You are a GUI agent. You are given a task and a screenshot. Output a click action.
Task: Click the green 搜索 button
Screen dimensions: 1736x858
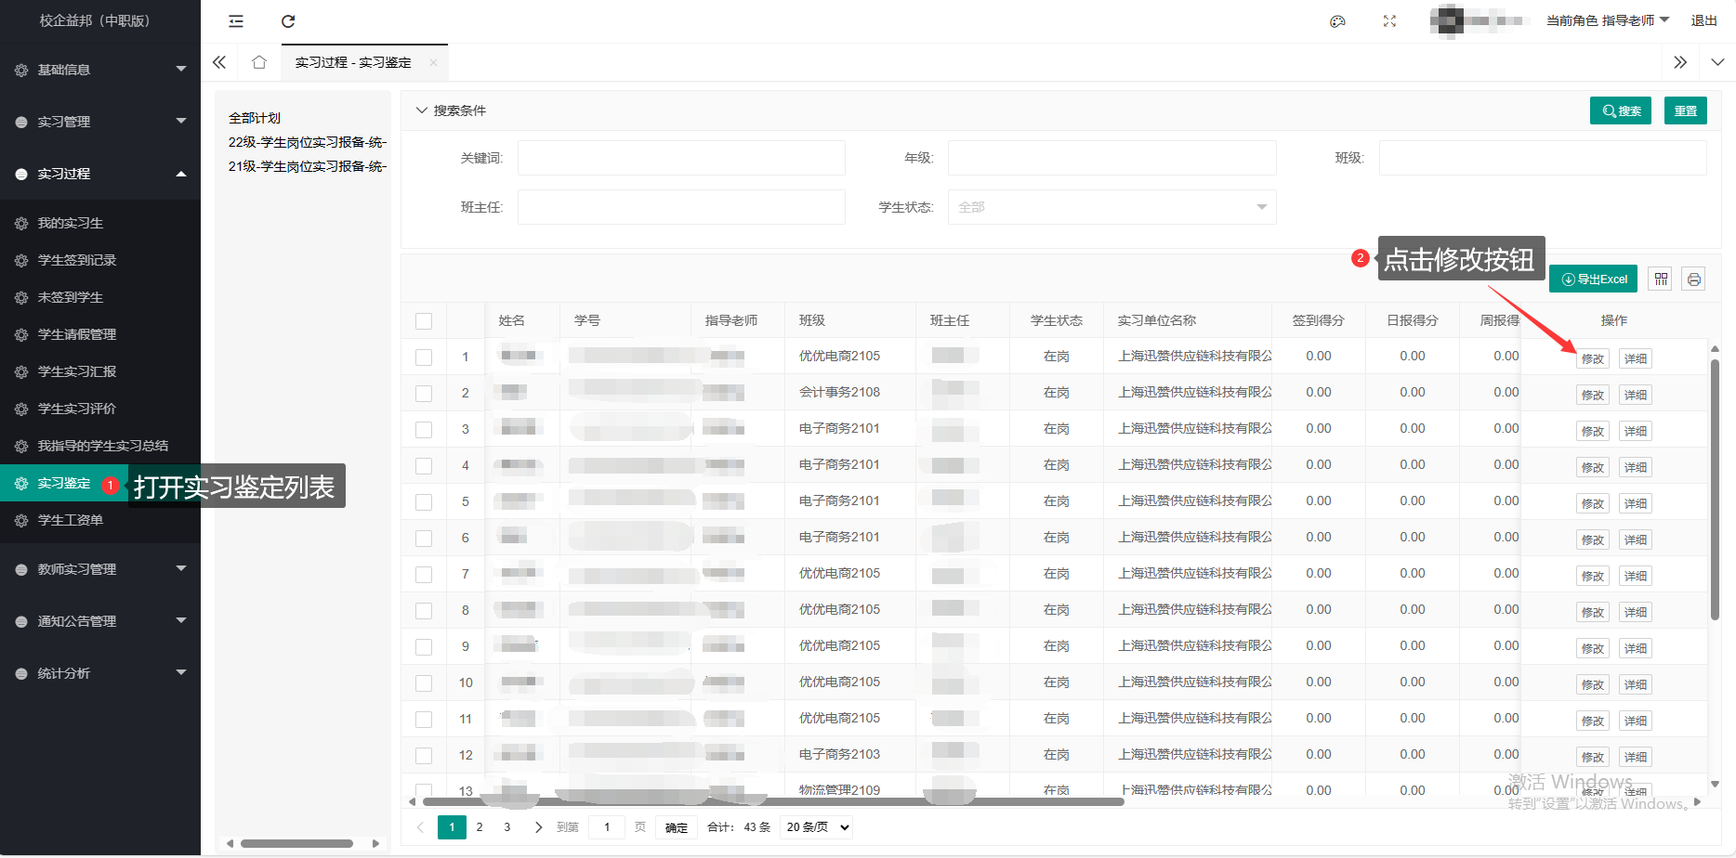(1620, 110)
